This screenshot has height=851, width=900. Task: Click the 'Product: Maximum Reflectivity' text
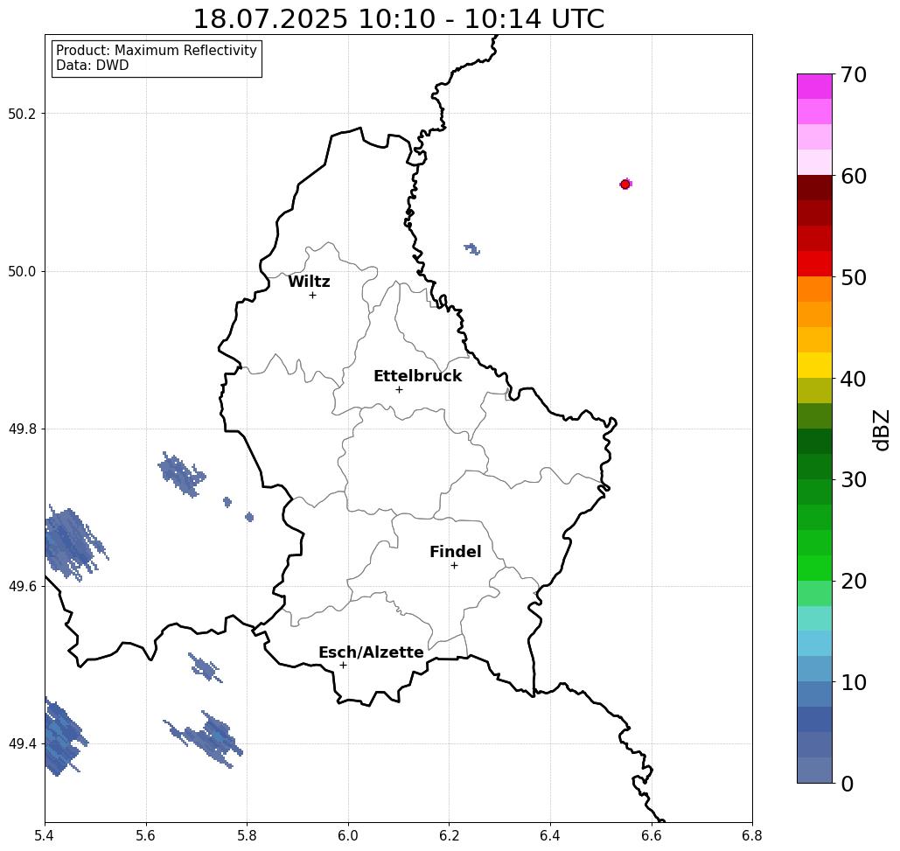tap(156, 51)
